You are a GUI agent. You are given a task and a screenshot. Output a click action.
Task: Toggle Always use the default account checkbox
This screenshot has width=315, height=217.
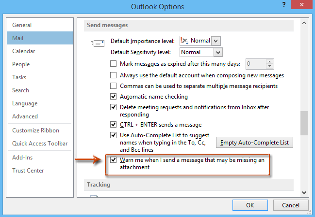(x=114, y=75)
